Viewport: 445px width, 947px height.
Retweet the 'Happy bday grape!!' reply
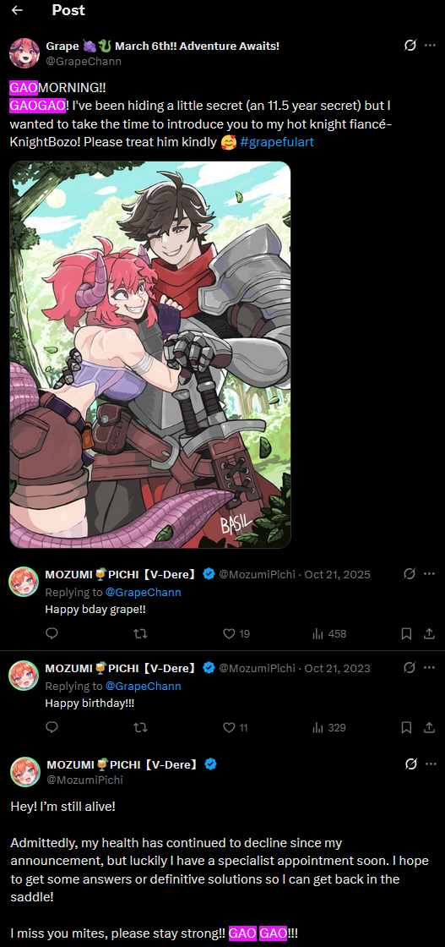point(140,633)
